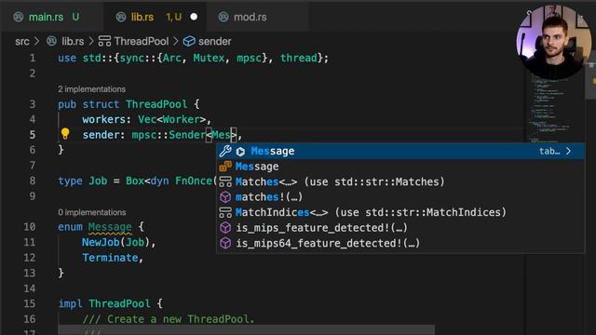Click Rust file icon on mod.rs tab

coord(223,17)
